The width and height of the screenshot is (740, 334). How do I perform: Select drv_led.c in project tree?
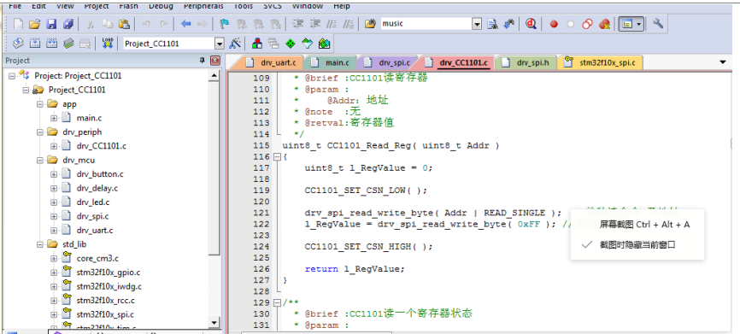tap(93, 202)
